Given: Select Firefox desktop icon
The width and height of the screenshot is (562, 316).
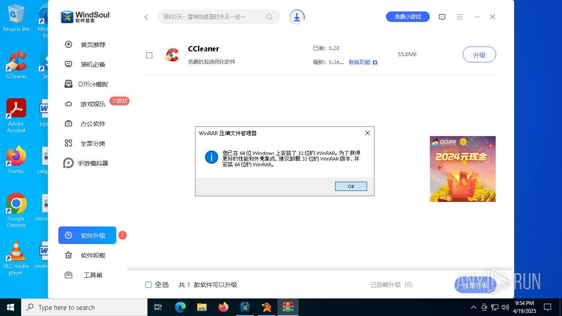Looking at the screenshot, I should click(16, 160).
